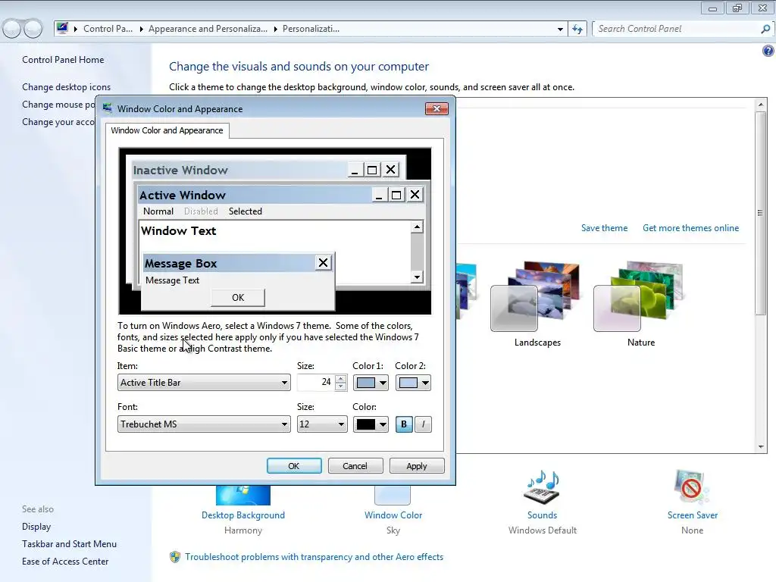
Task: Open the Display link under See also
Action: tap(36, 527)
